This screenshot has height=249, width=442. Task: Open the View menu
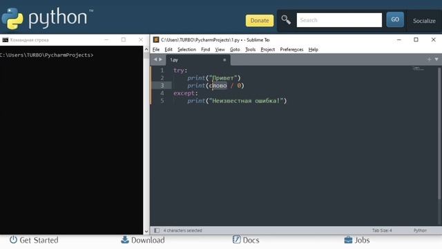coord(220,49)
